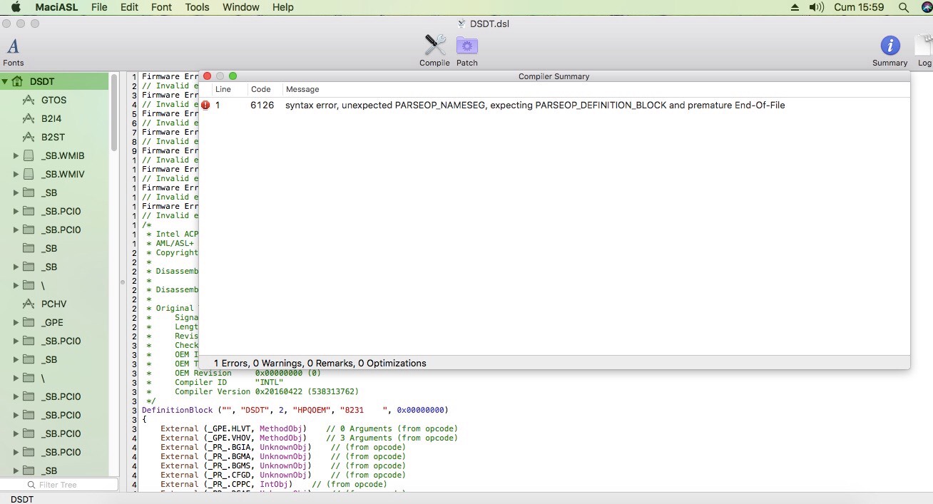Screen dimensions: 933x504
Task: Collapse the DSDT root node
Action: click(x=5, y=81)
